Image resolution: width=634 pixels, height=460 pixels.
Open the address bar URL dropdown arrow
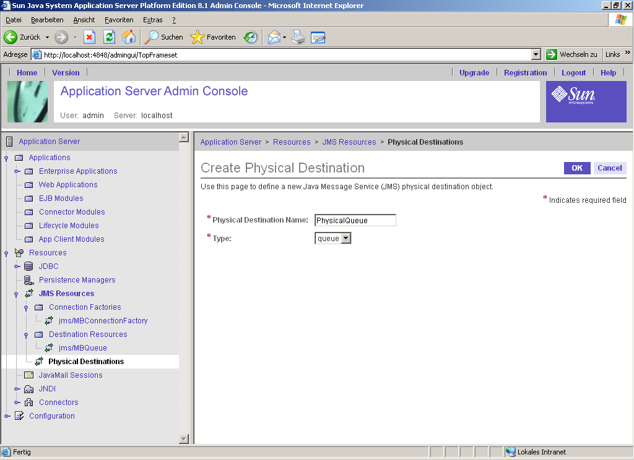tap(536, 54)
